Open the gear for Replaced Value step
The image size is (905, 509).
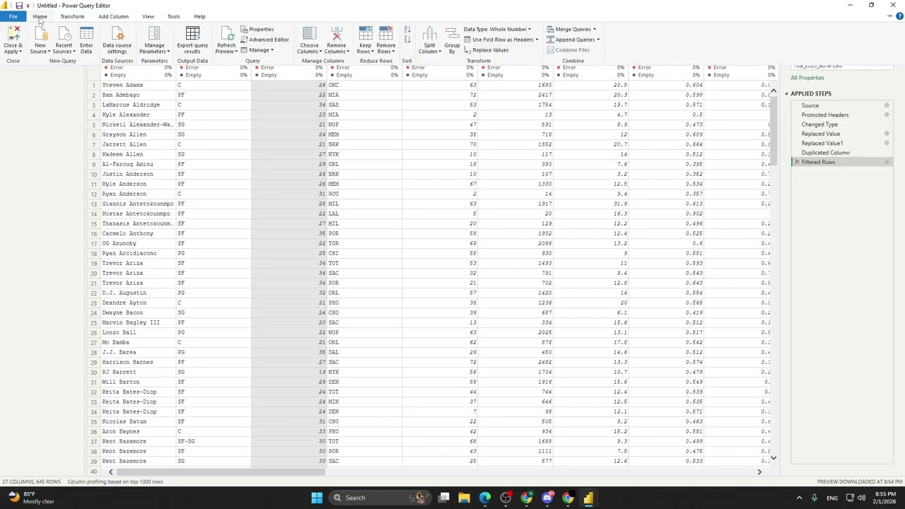coord(887,134)
